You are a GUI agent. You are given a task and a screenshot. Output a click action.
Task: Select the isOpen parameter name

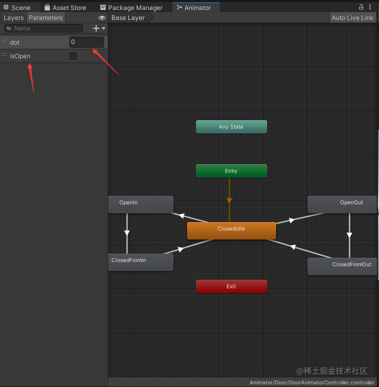click(20, 56)
